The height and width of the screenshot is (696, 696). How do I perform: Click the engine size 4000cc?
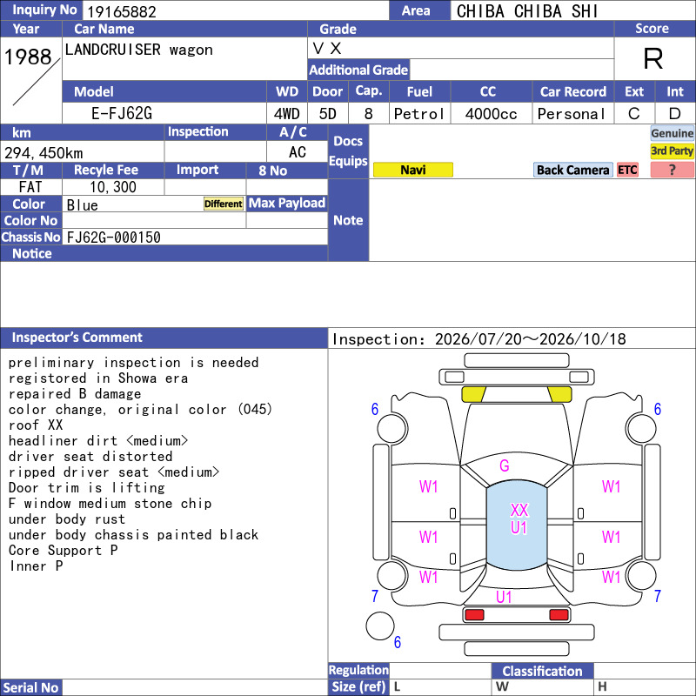click(x=491, y=114)
